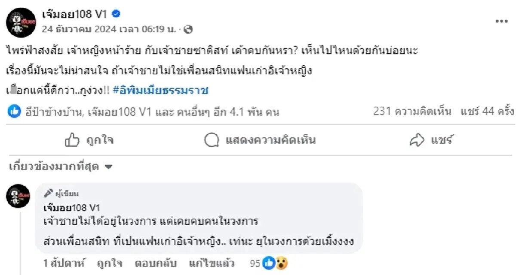Click the globe public audience icon

click(188, 30)
